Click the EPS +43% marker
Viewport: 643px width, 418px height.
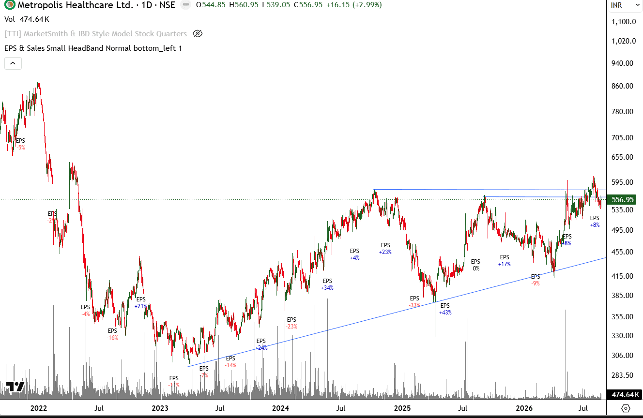coord(445,309)
